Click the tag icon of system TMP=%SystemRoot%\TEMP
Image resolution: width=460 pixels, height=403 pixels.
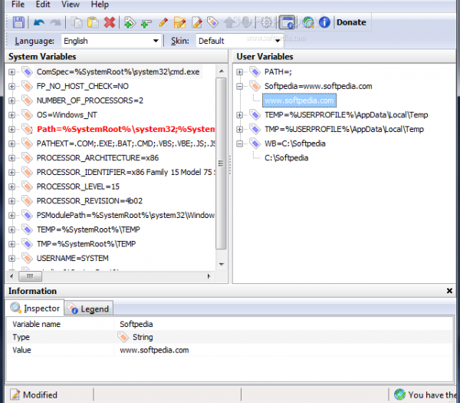pos(27,244)
